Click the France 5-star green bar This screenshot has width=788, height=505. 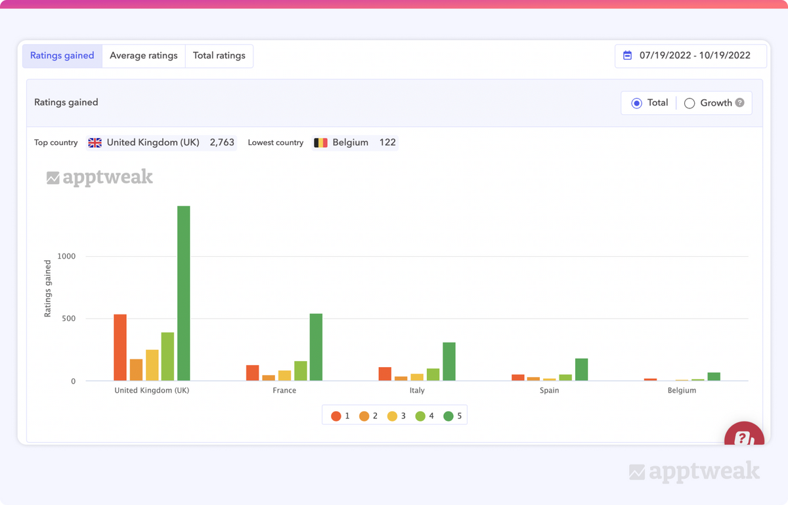pyautogui.click(x=316, y=347)
